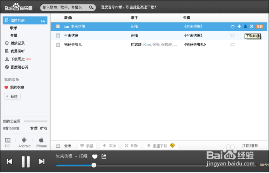Tick the checkbox of the 爸爸去哪儿 row

pyautogui.click(x=58, y=45)
